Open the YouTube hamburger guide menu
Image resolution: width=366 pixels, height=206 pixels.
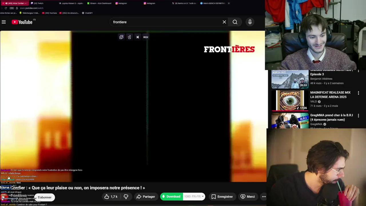pos(4,22)
